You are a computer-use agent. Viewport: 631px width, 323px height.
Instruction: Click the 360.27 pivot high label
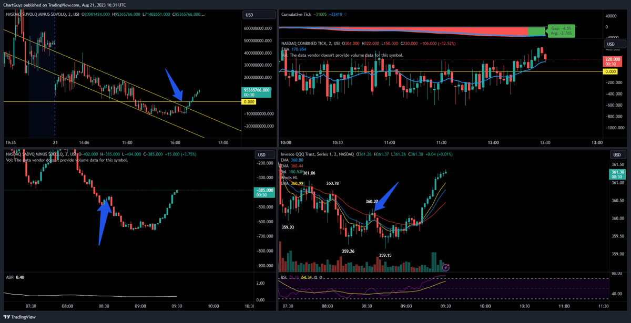[x=372, y=201]
